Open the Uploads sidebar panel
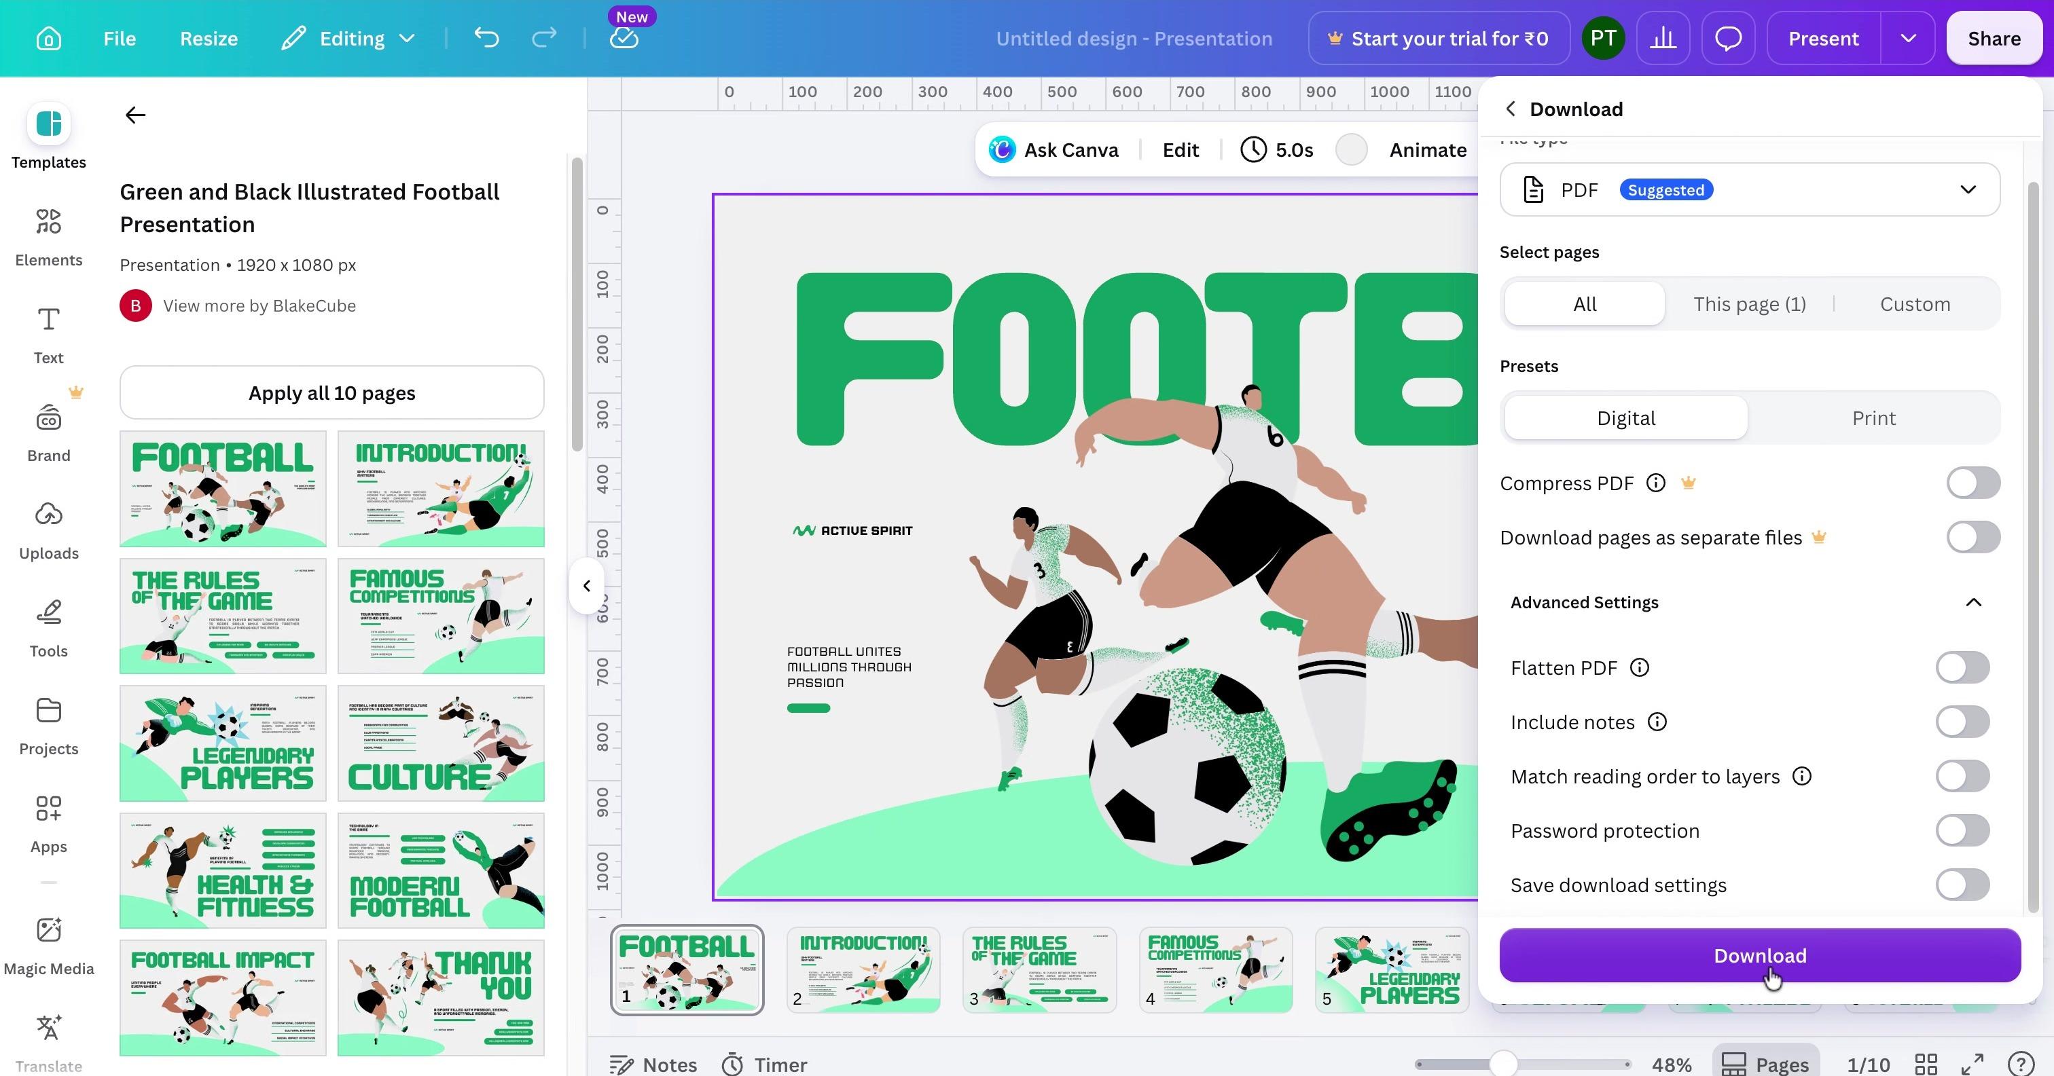 click(x=49, y=531)
